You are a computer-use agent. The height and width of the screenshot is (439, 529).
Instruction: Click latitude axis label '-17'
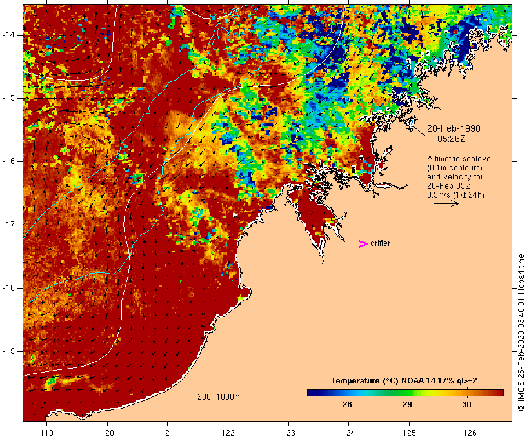8,225
